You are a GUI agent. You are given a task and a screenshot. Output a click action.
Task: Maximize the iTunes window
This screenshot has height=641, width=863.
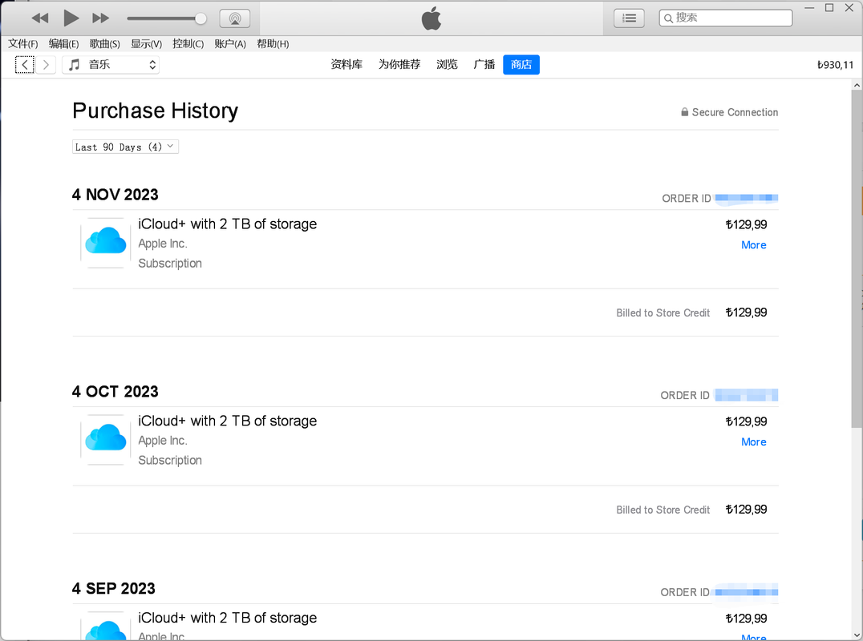(829, 8)
